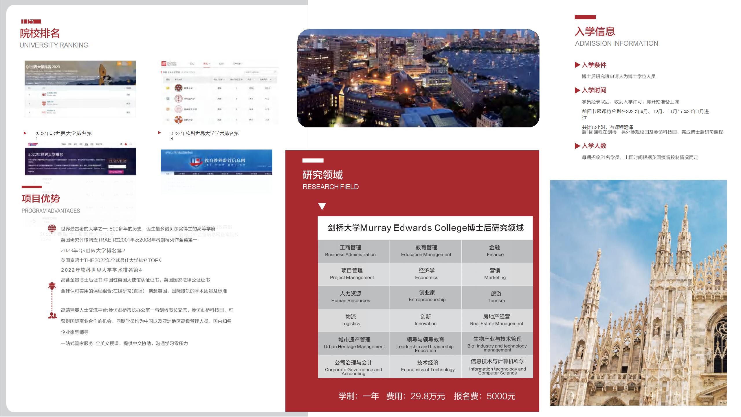Click the red triangle next to 入学人数
The height and width of the screenshot is (417, 741).
point(577,146)
